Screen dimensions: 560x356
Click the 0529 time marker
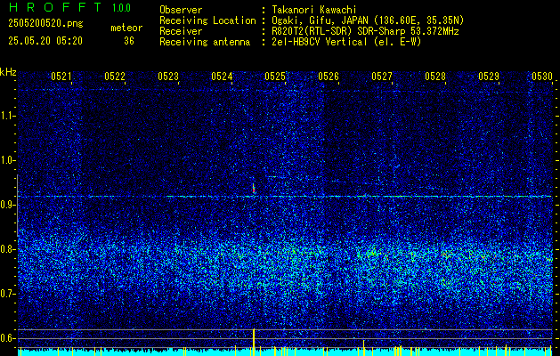pyautogui.click(x=489, y=76)
